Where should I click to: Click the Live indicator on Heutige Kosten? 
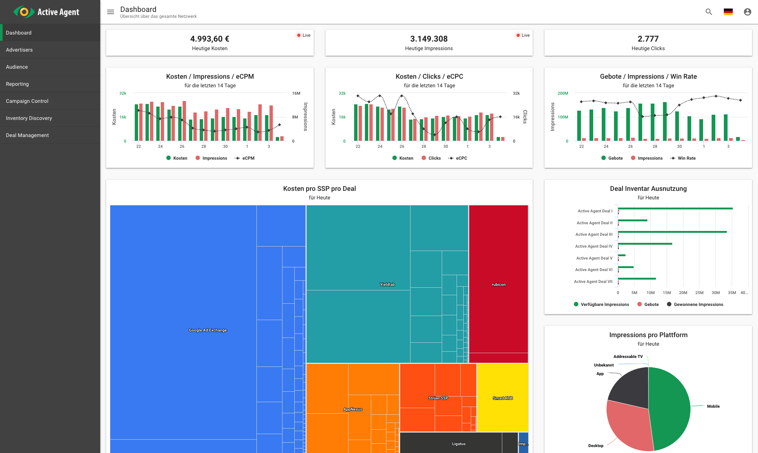coord(304,35)
